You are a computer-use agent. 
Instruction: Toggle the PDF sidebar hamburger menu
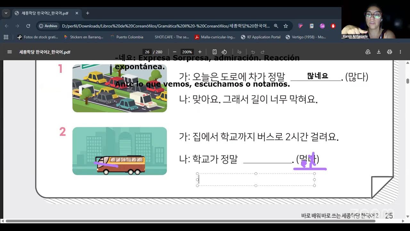click(9, 52)
